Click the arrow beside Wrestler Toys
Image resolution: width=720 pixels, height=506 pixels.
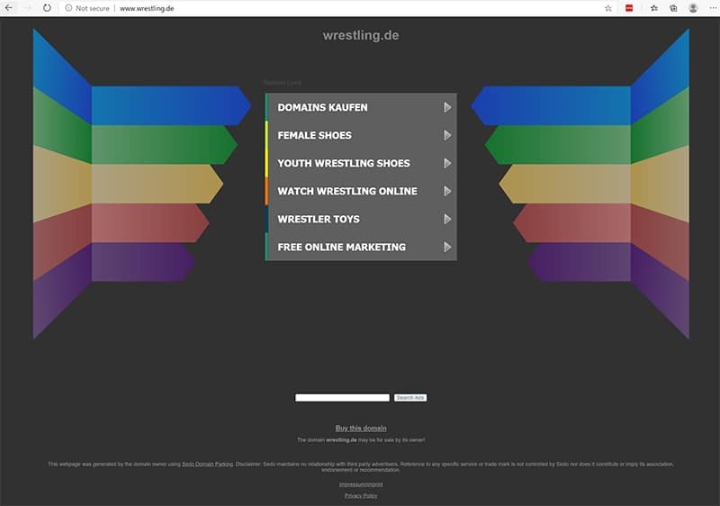pos(447,219)
